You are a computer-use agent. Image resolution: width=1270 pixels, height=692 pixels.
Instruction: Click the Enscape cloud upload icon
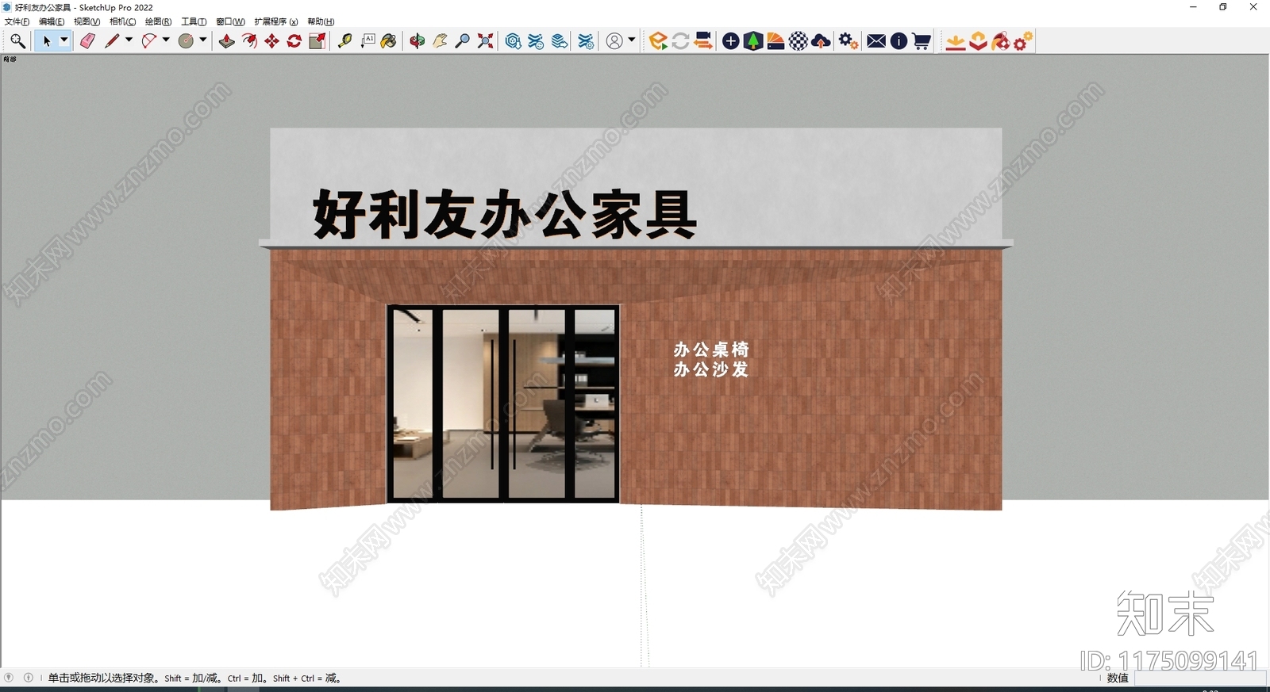pyautogui.click(x=822, y=41)
